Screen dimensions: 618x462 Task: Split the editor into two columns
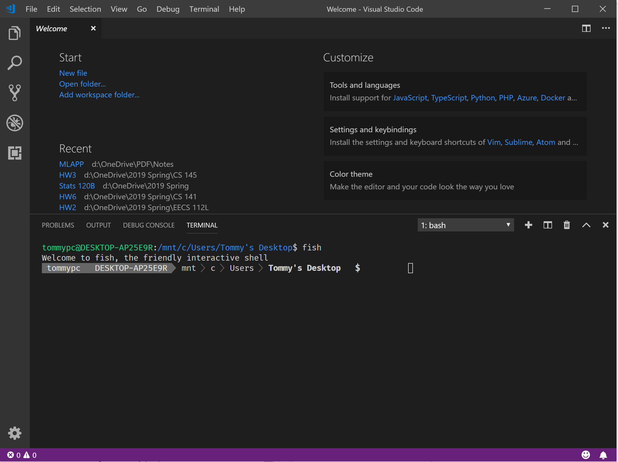pyautogui.click(x=586, y=28)
